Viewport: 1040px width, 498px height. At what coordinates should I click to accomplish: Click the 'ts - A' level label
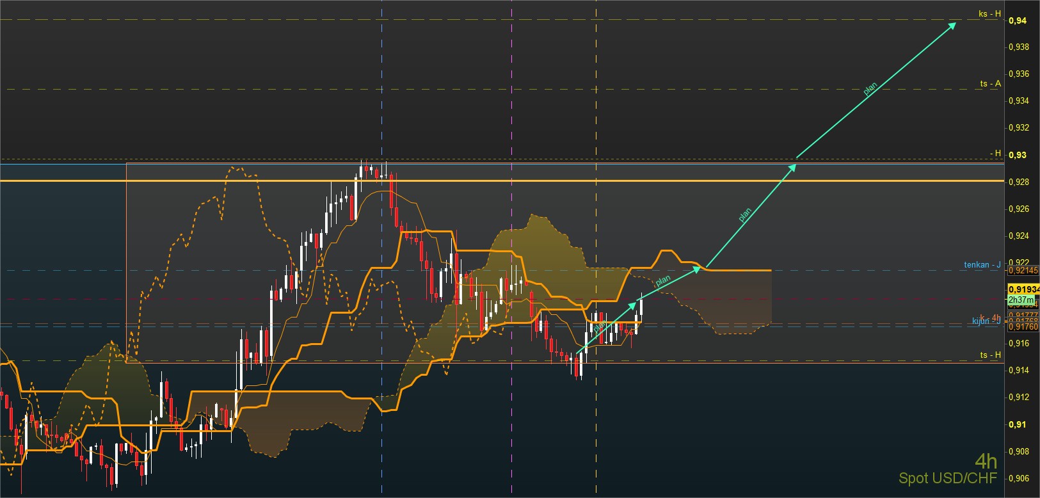(x=990, y=84)
